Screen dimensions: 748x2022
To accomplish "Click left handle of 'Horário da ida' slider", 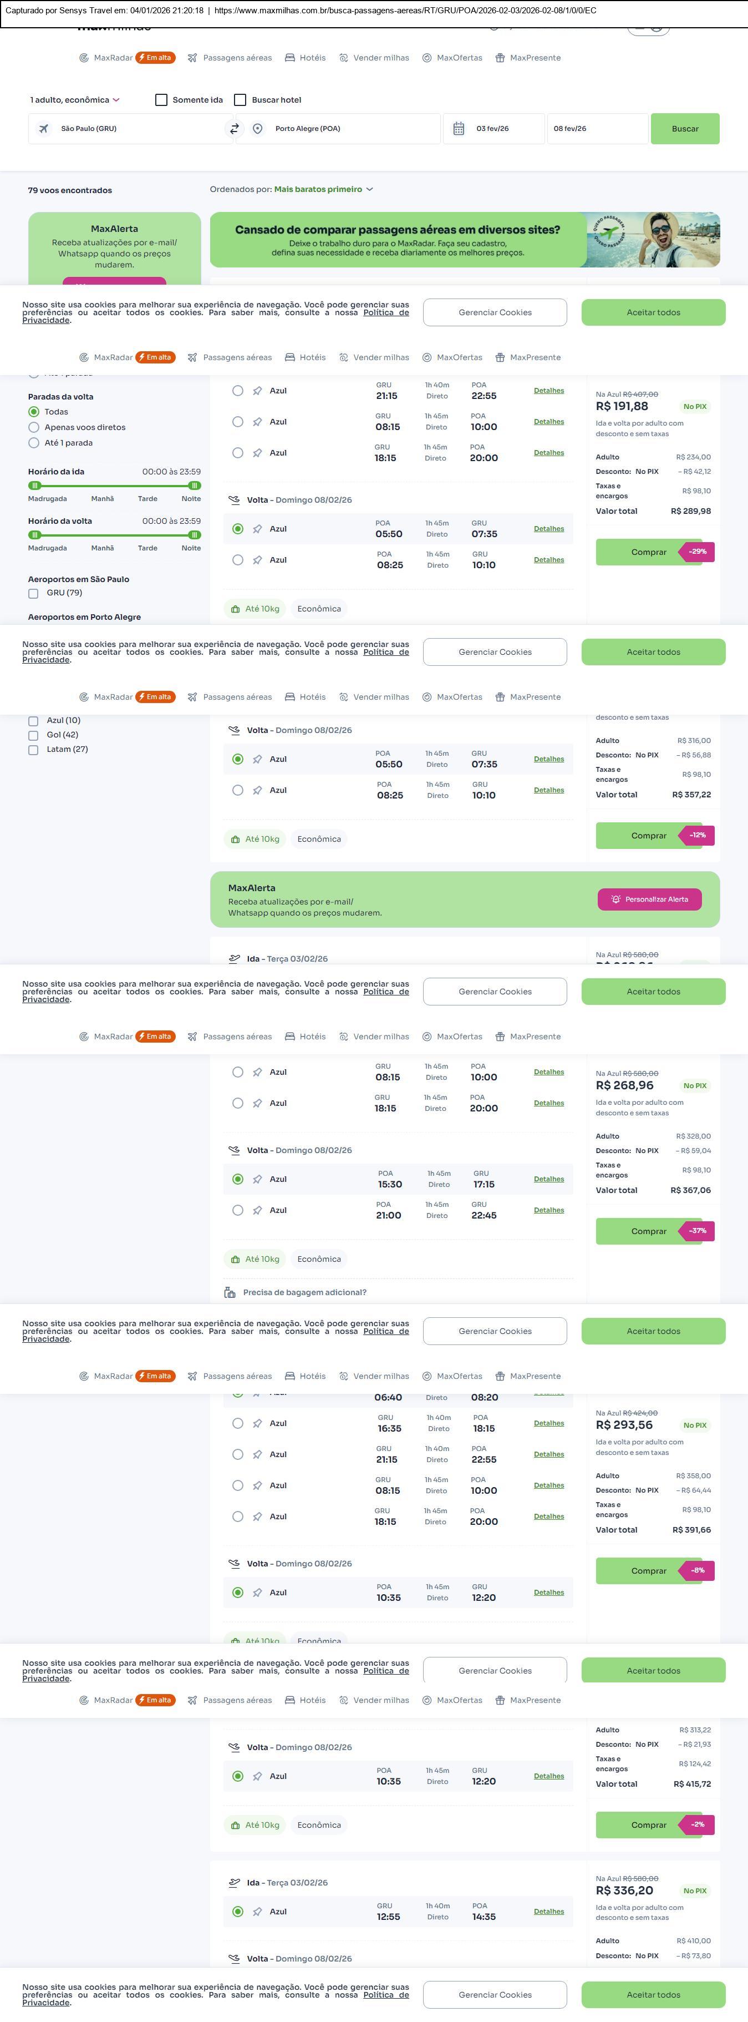I will click(x=34, y=486).
